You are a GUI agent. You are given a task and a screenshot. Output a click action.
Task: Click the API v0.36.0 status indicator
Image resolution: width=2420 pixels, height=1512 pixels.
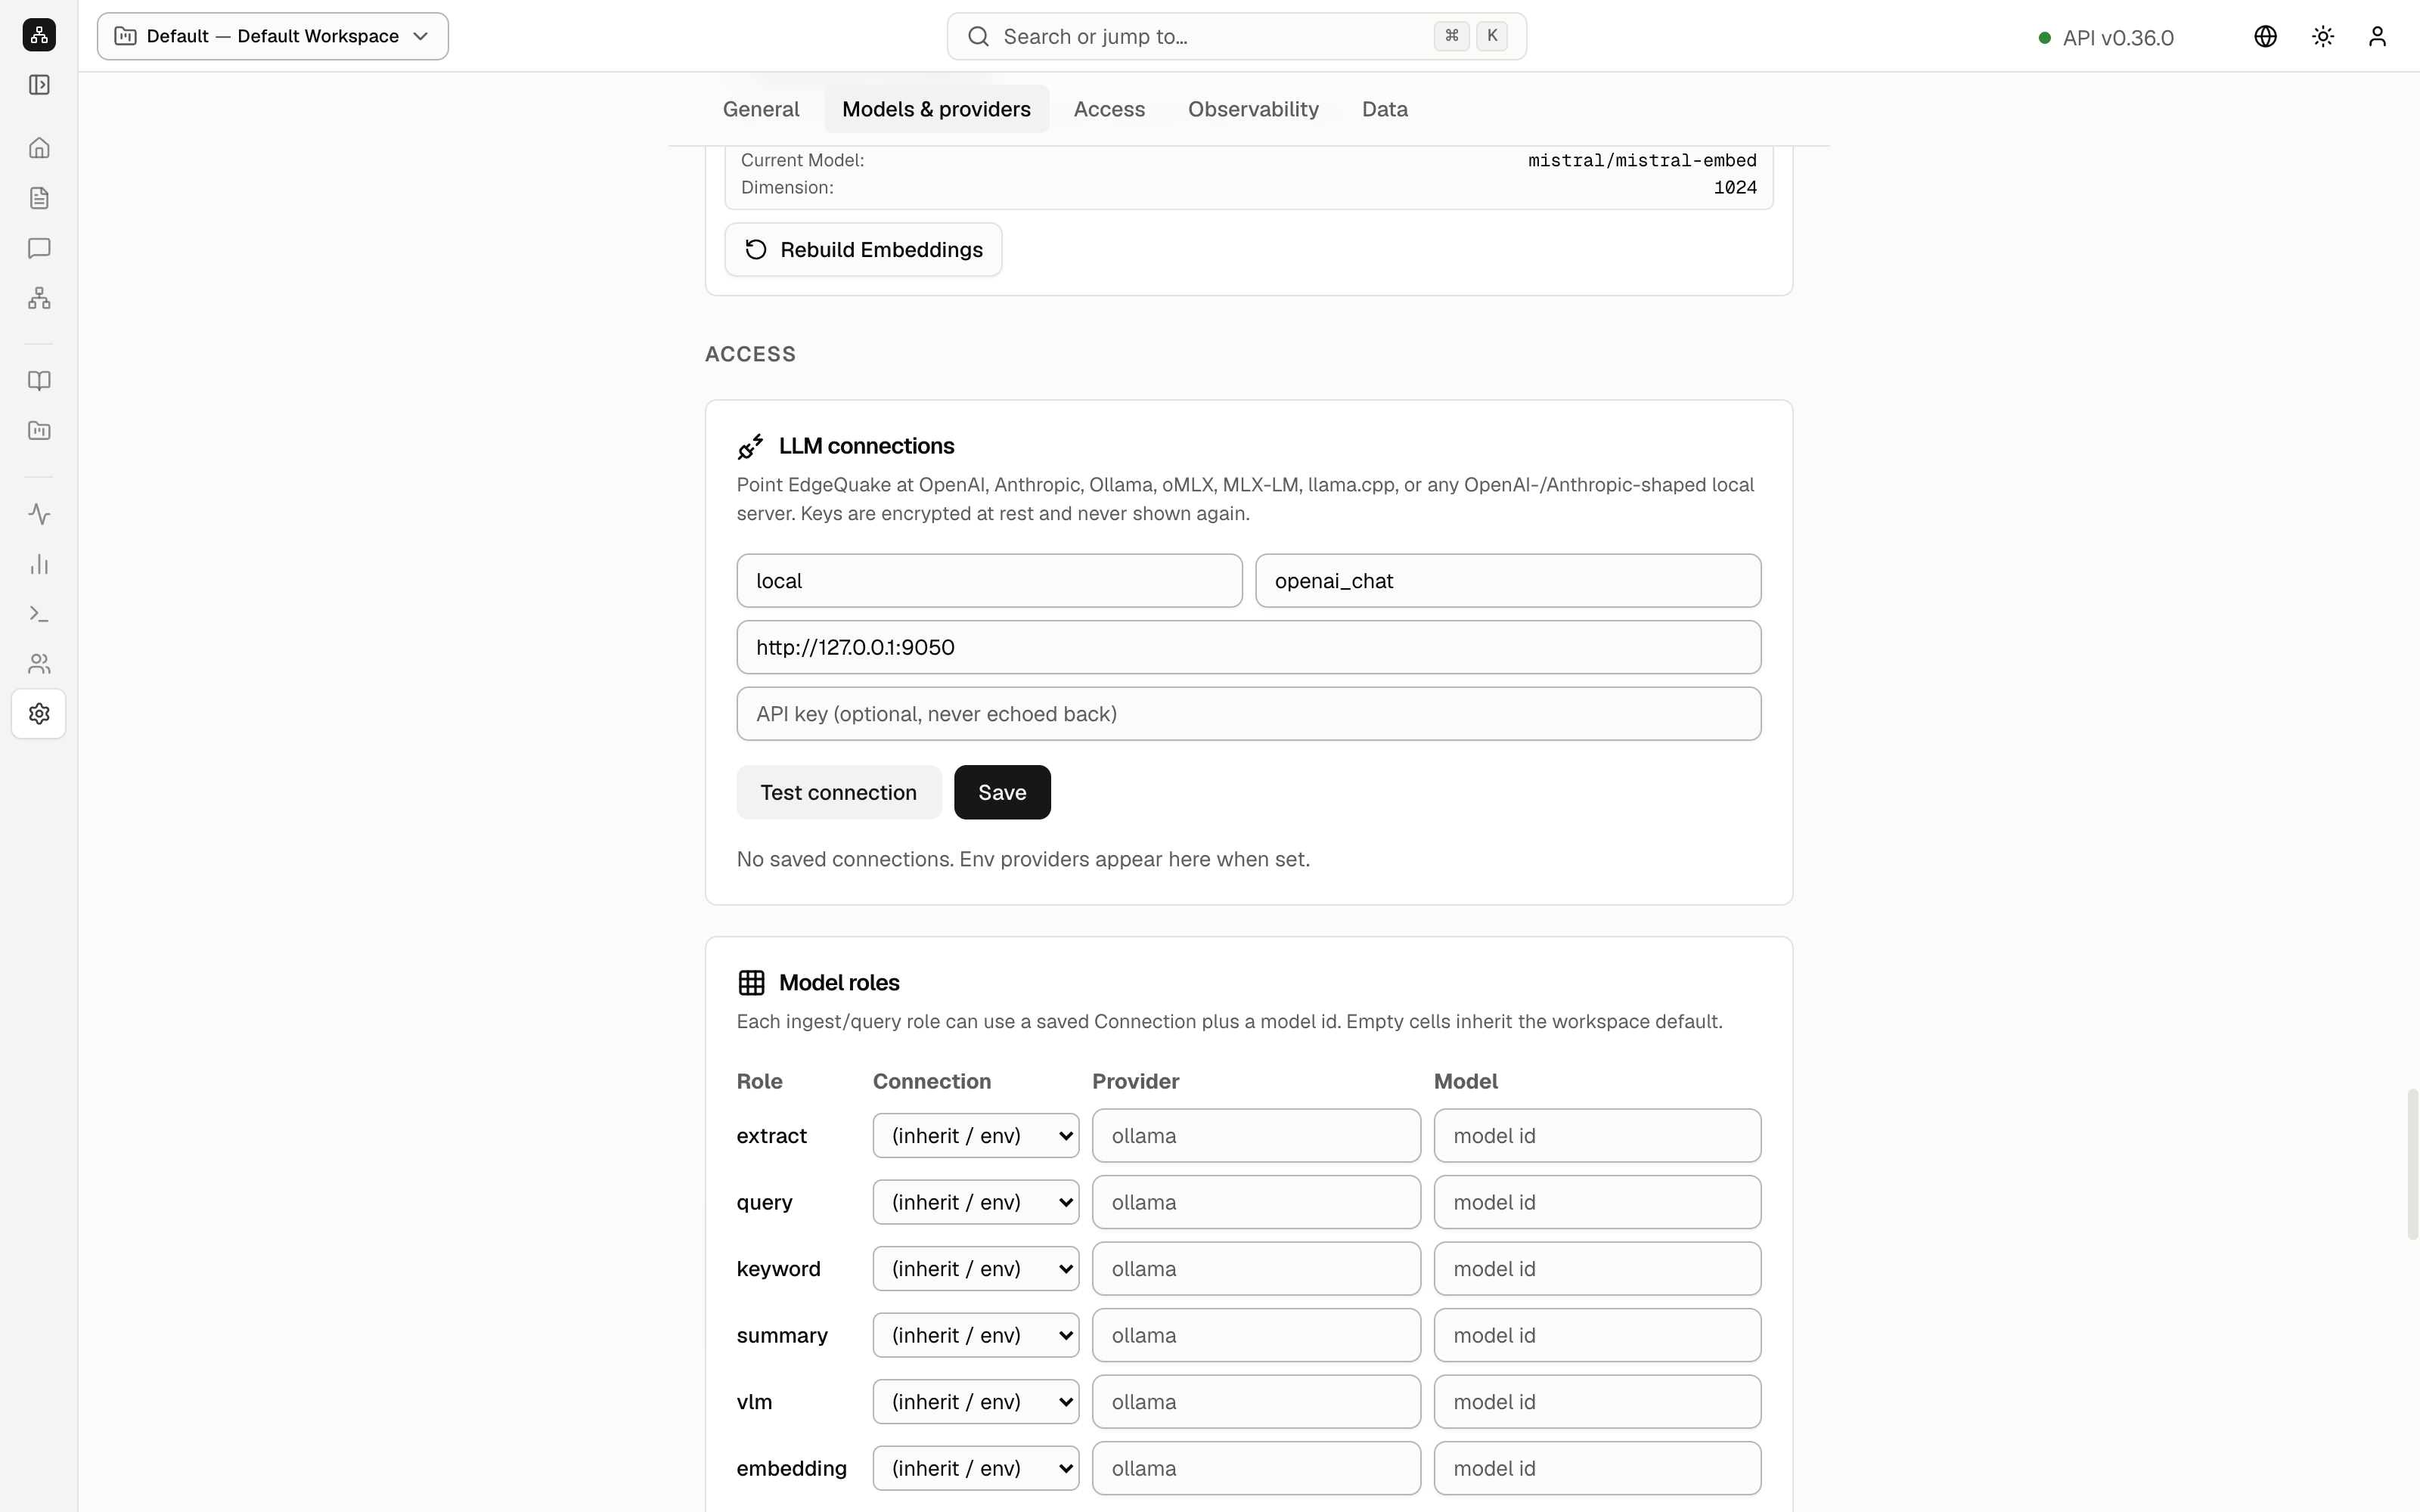pos(2106,37)
